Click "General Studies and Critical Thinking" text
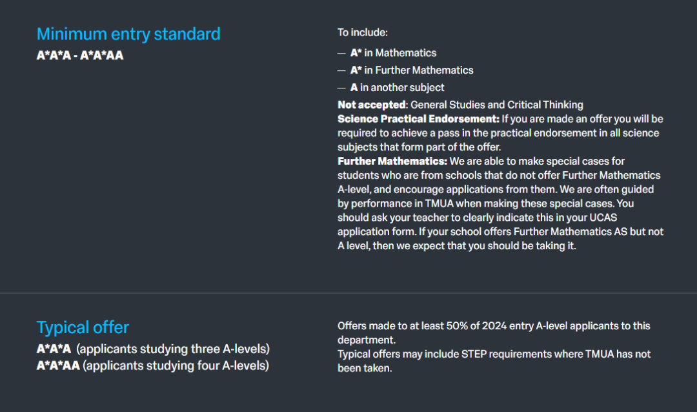 click(x=497, y=105)
